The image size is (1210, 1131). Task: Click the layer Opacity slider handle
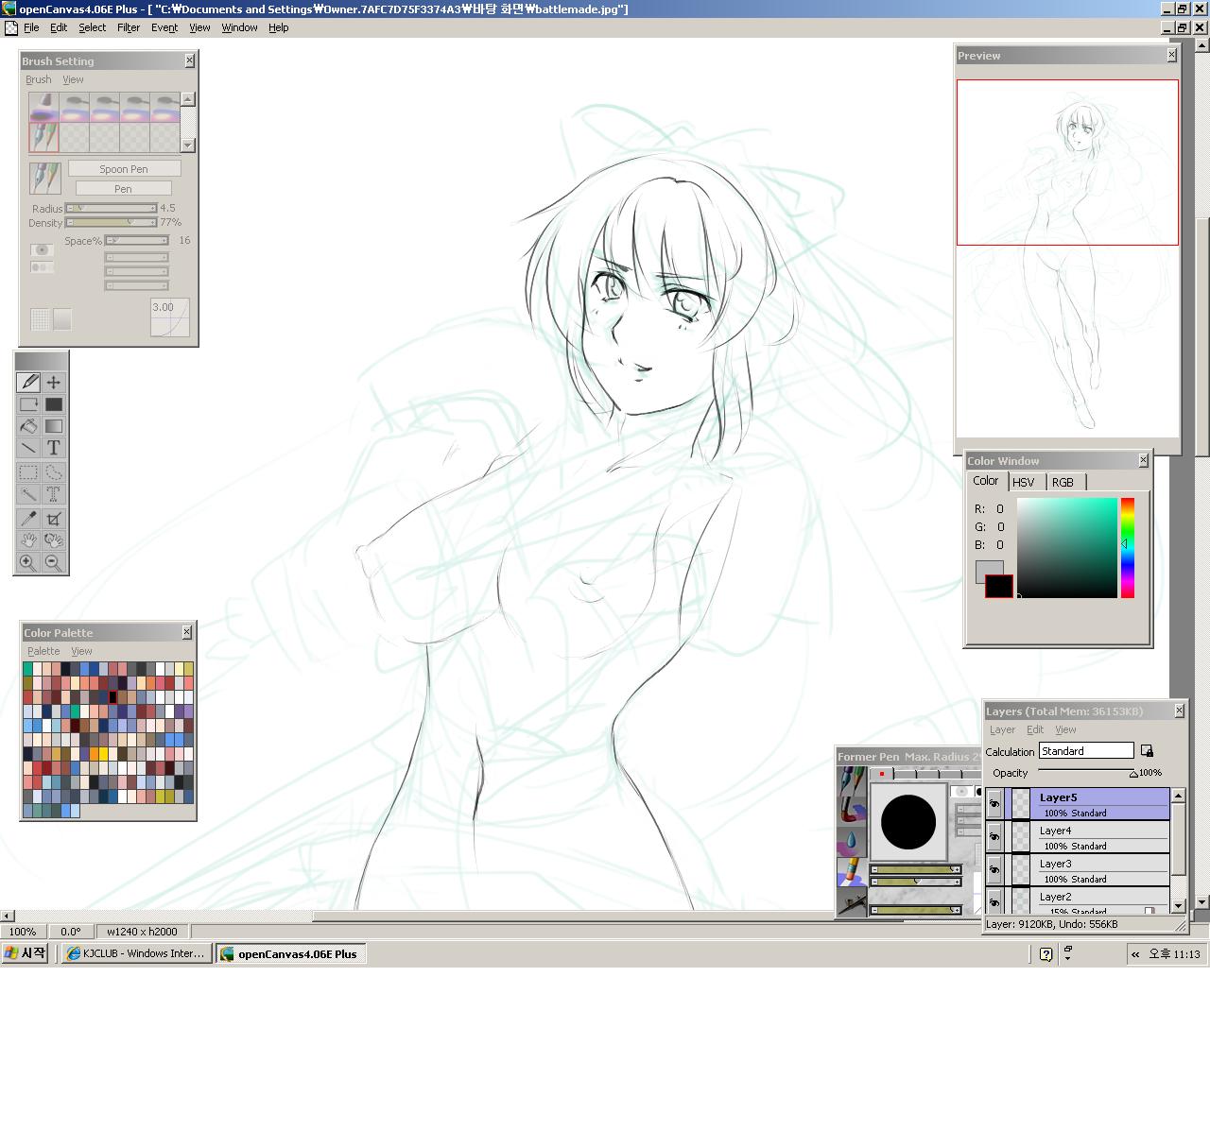coord(1133,774)
